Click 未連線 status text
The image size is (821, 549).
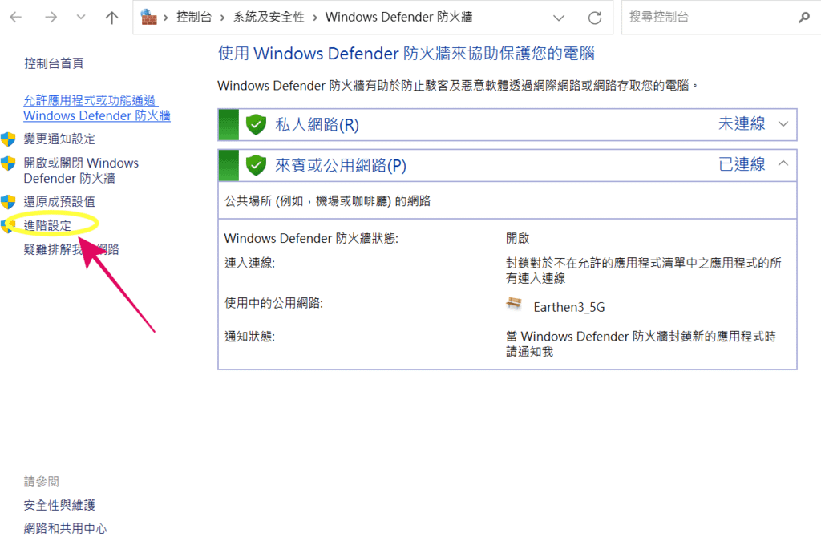click(x=742, y=123)
